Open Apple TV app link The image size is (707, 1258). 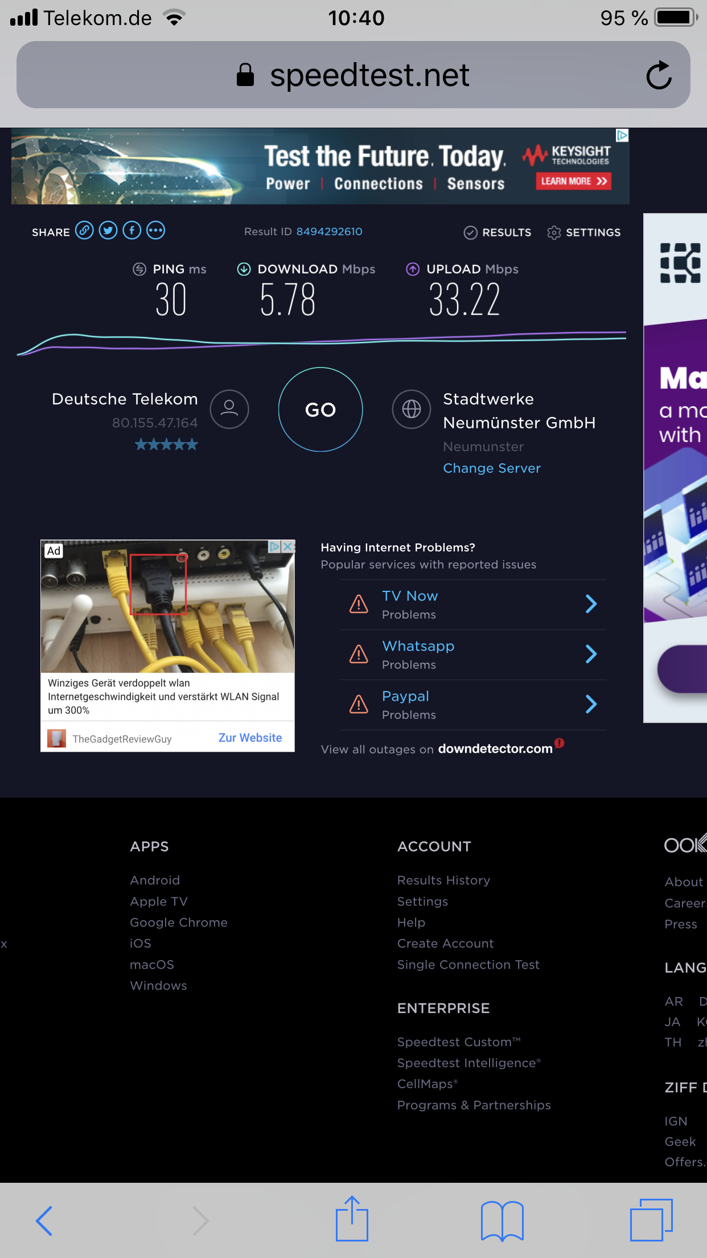[x=159, y=901]
